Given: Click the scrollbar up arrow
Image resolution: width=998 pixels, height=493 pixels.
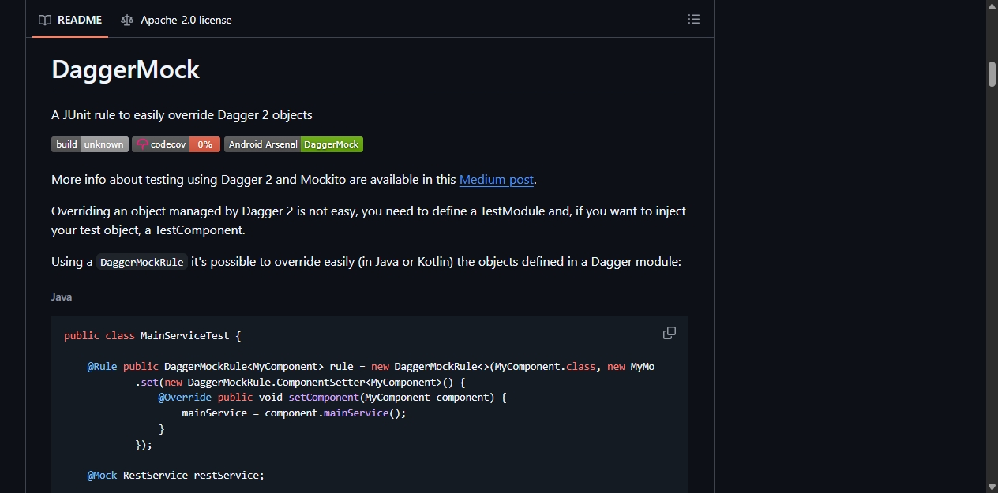Looking at the screenshot, I should tap(992, 6).
